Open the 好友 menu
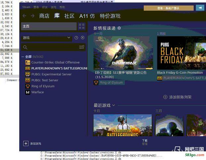 (45, 7)
